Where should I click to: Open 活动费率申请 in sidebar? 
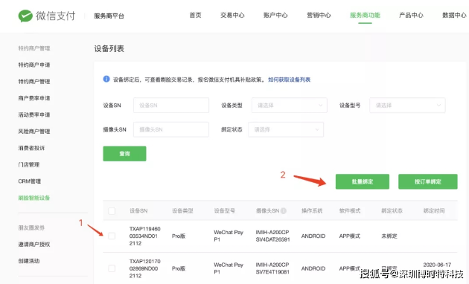point(34,114)
